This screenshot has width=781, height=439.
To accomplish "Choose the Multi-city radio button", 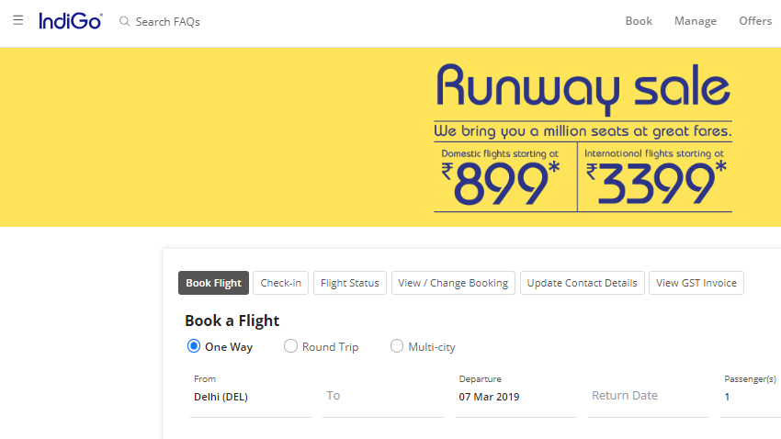I will (397, 346).
